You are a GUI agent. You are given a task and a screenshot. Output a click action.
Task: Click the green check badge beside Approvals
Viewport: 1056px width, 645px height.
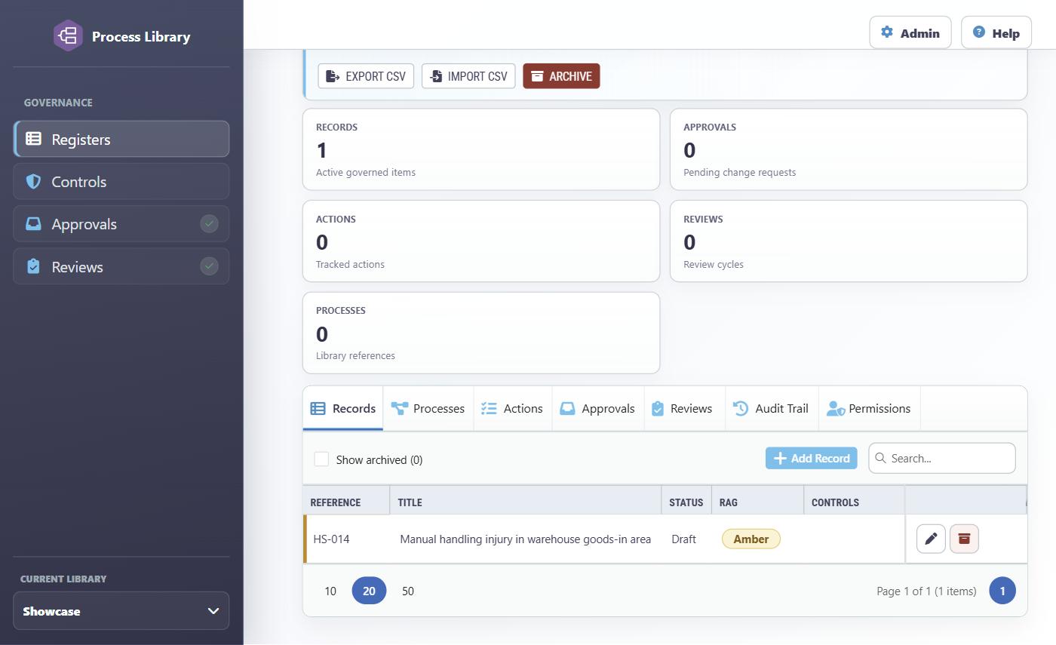(209, 223)
